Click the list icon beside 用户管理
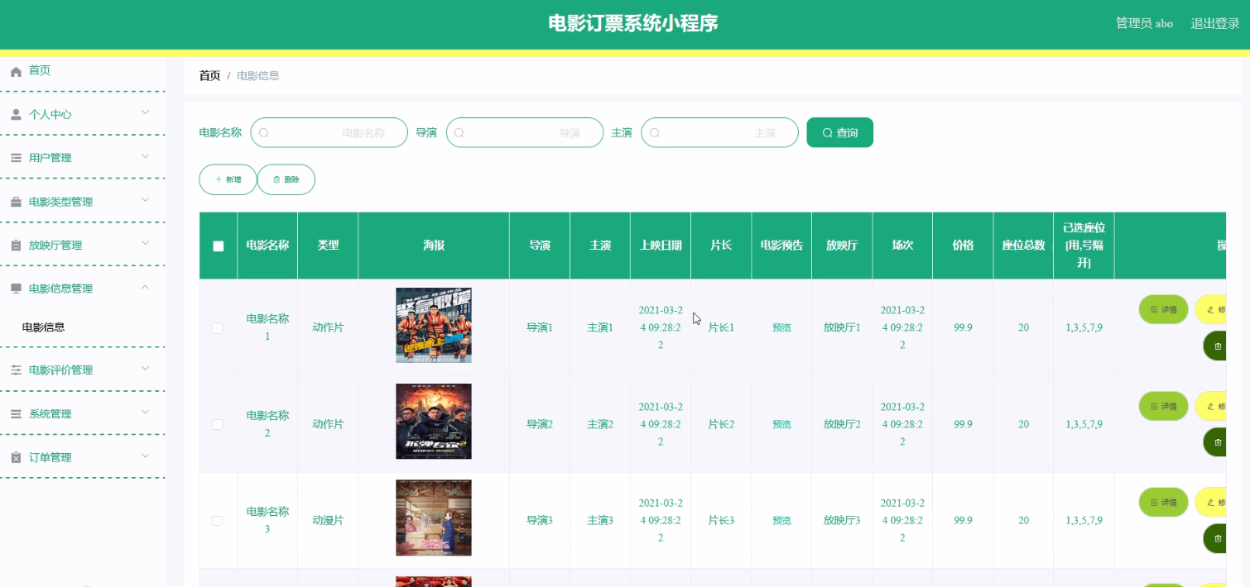This screenshot has height=587, width=1250. click(x=14, y=157)
